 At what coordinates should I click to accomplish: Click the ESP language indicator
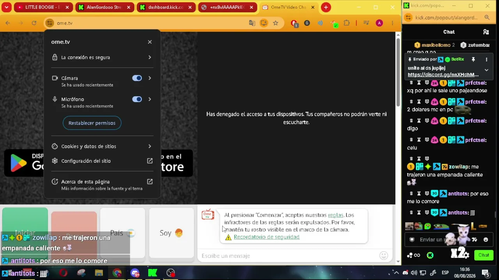(445, 273)
